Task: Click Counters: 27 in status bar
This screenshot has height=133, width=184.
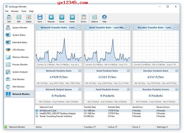Action: coord(90,127)
